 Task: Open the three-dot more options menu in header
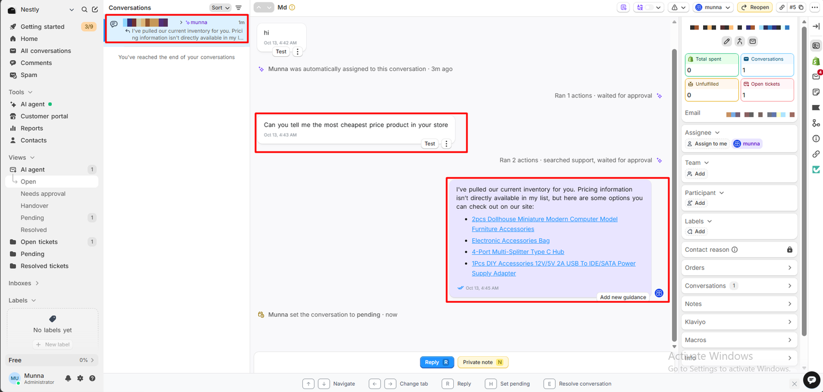[814, 8]
